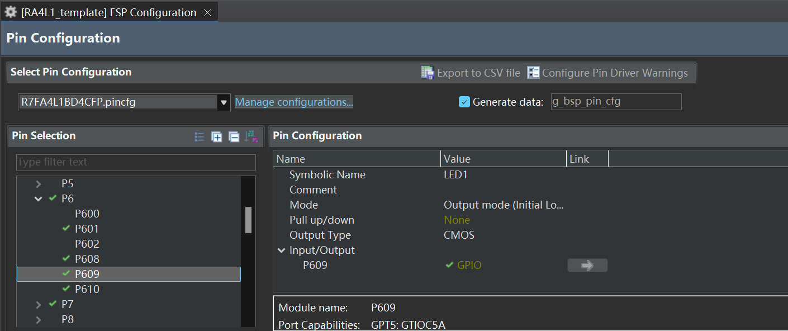Select pin P601 in the tree
Viewport: 788px width, 331px height.
pos(87,229)
